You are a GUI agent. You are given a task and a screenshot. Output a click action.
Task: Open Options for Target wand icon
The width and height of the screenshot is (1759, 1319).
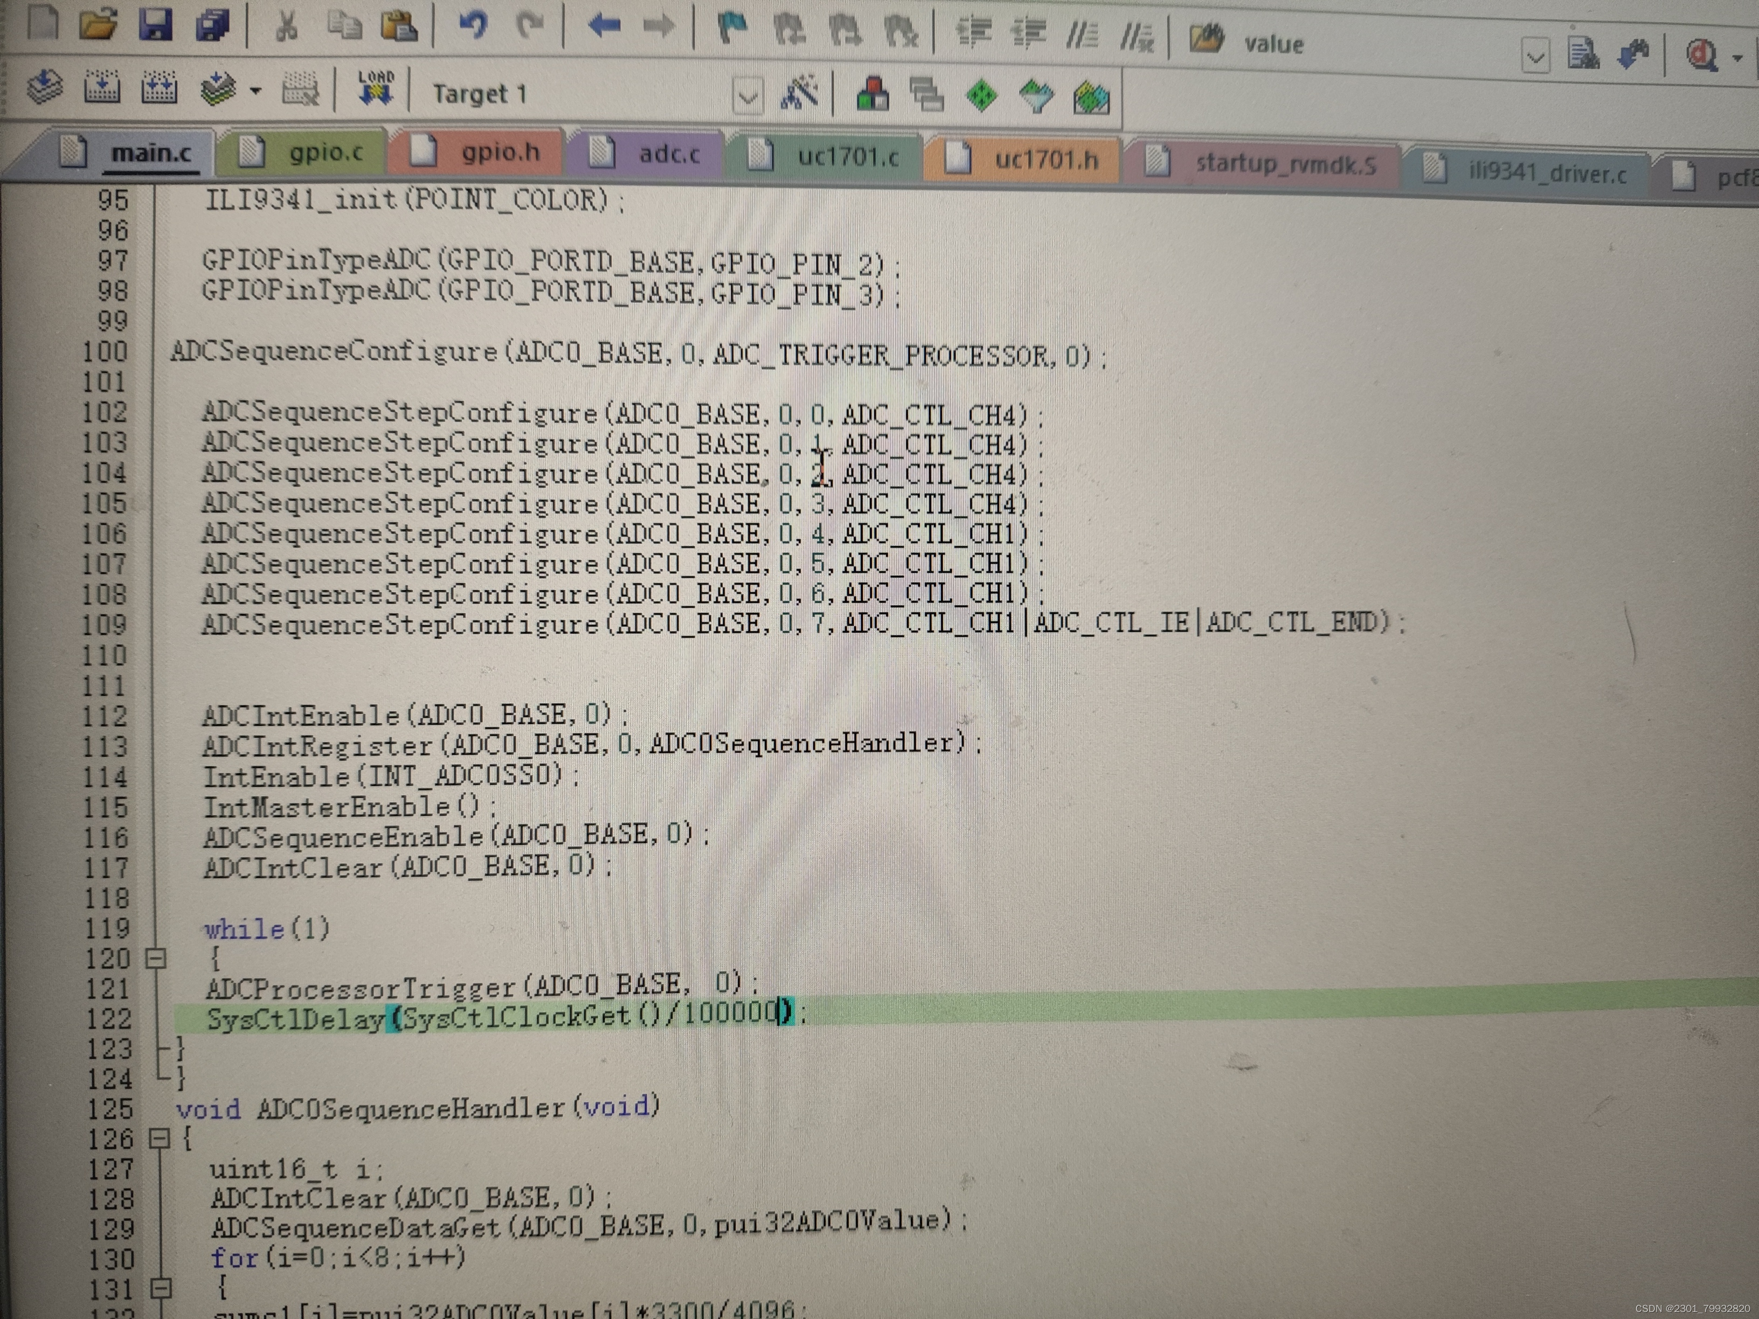(798, 94)
